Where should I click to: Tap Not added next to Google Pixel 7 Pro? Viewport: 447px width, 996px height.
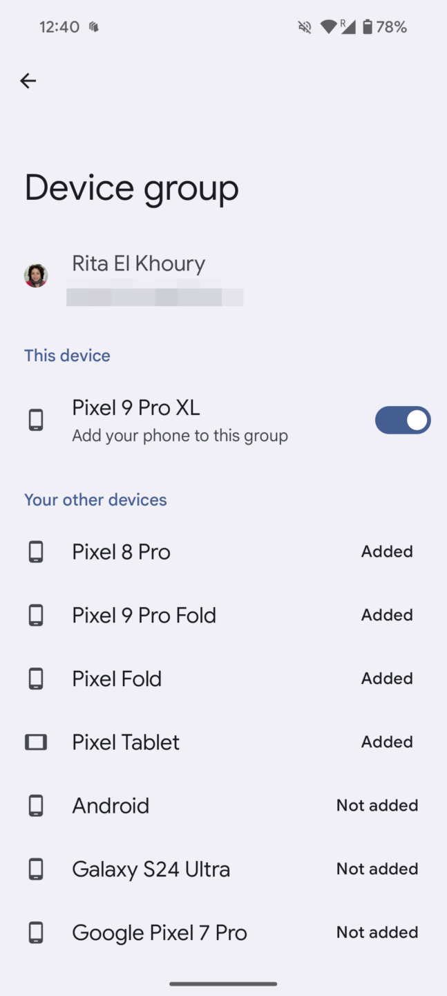tap(377, 932)
